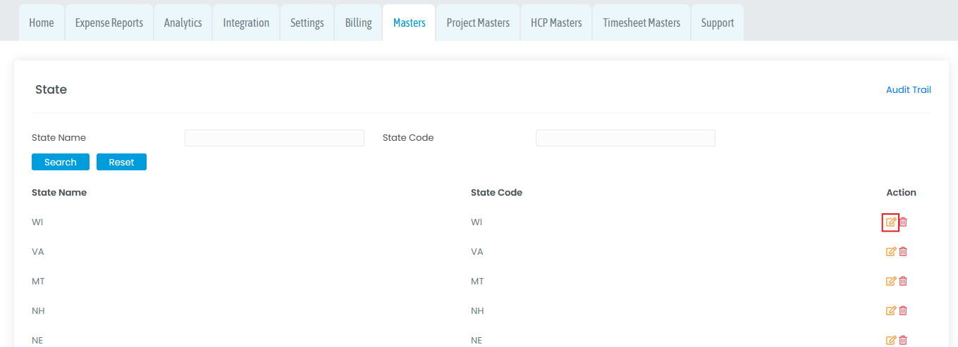The height and width of the screenshot is (347, 958).
Task: Open the Home tab
Action: 42,23
